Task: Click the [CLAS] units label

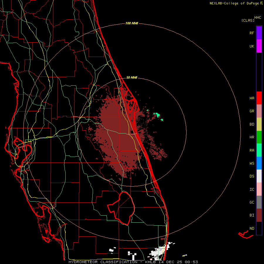Action: tap(248, 20)
